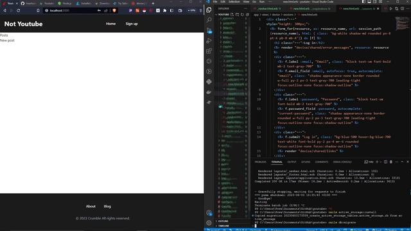Switch to the DEBUG CONSOLE tab
Screen dimensions: 411x231
[x=342, y=162]
